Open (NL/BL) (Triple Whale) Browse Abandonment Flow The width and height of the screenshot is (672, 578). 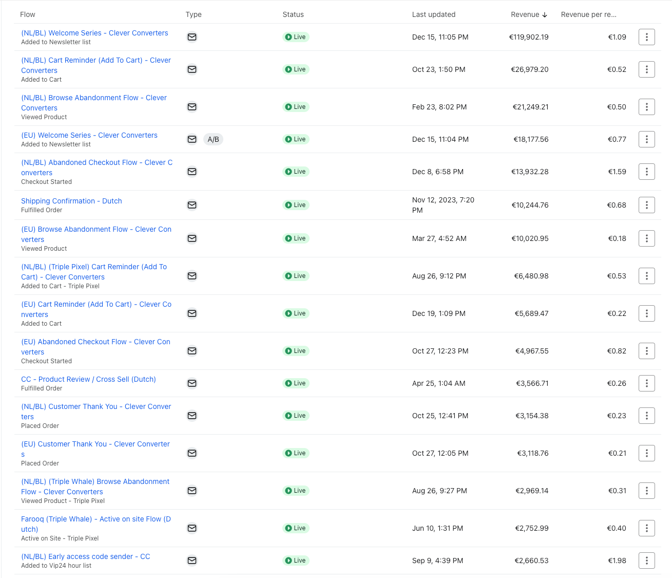click(95, 487)
